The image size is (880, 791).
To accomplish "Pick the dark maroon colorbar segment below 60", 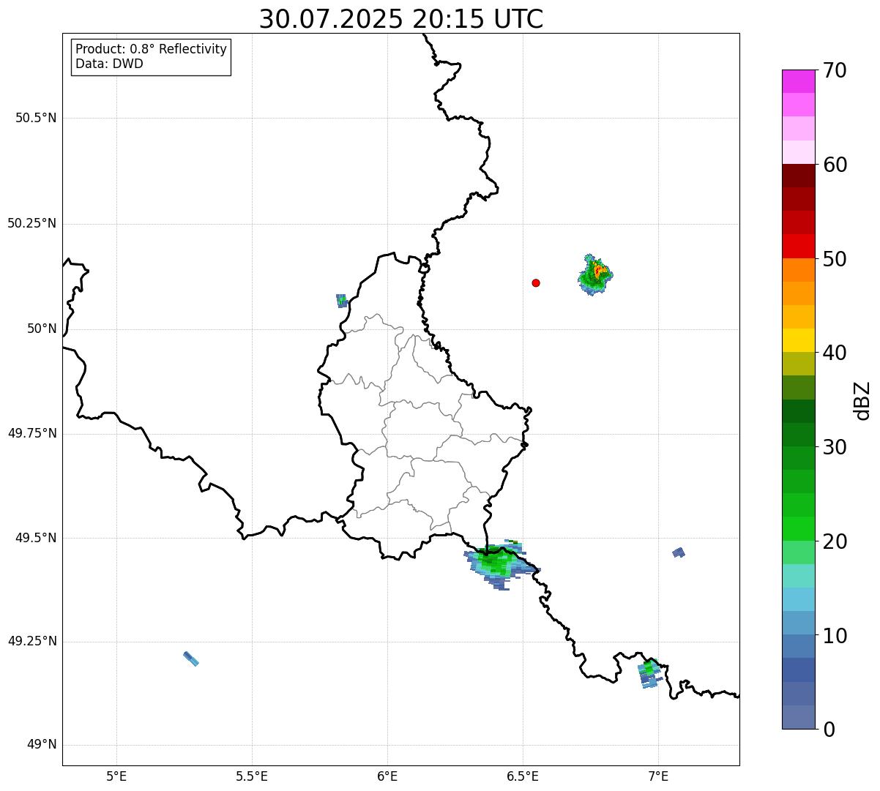I will point(798,176).
